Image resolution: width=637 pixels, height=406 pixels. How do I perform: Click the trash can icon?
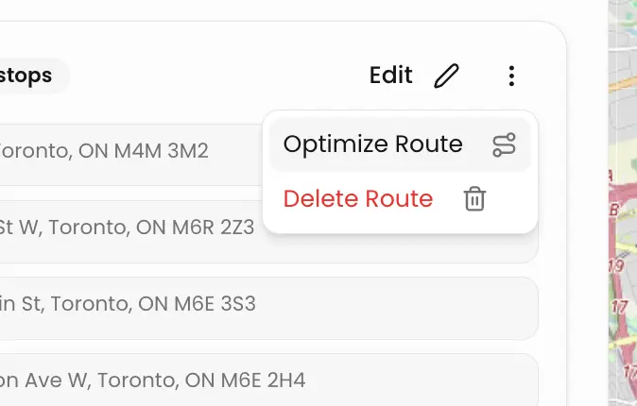point(474,199)
